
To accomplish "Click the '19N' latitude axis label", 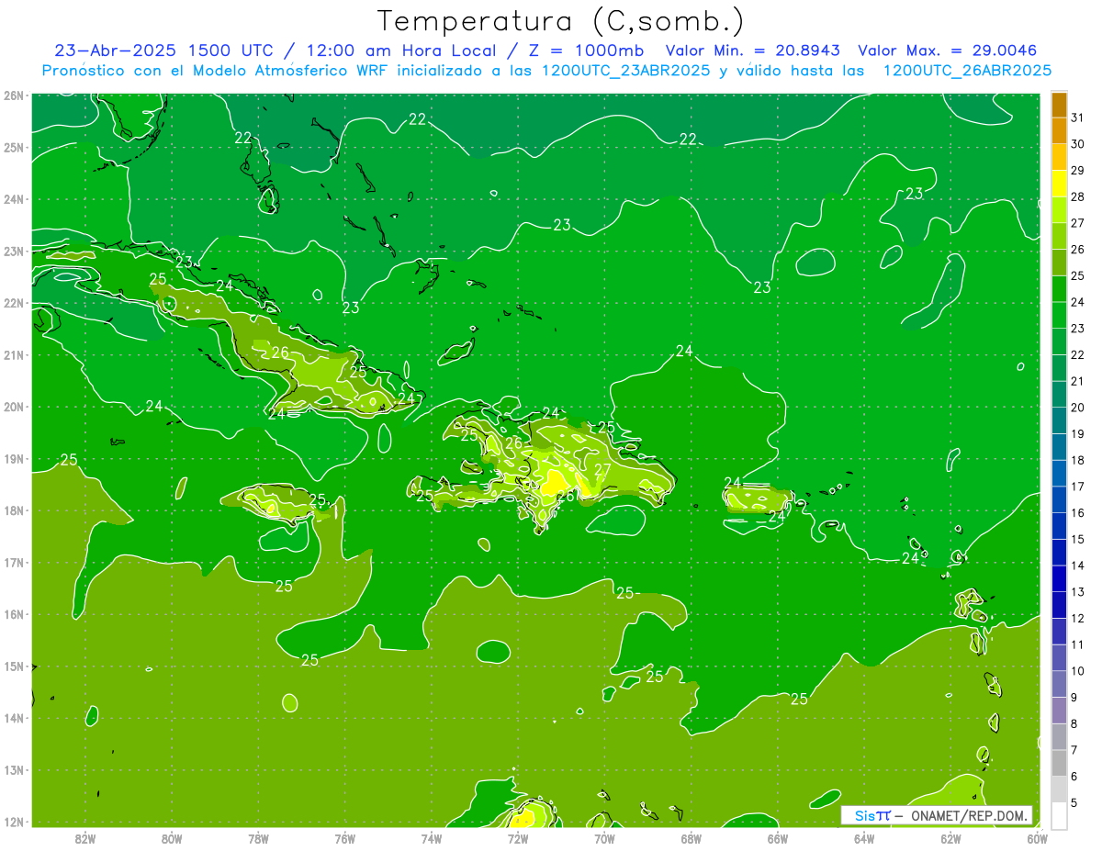I will 13,459.
